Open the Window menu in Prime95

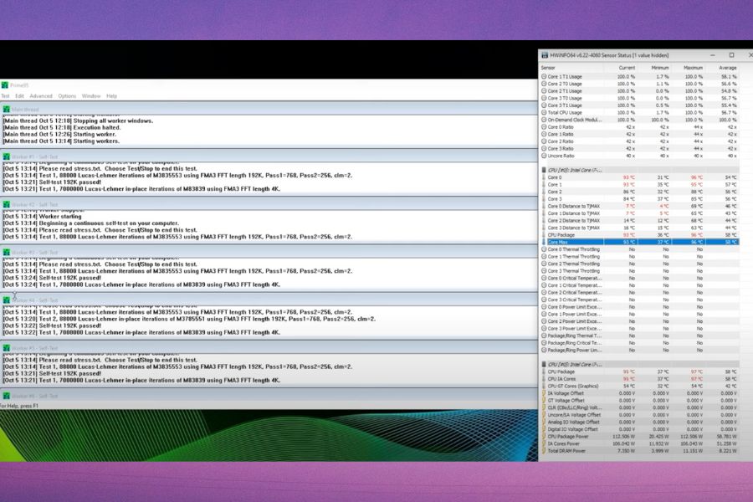90,96
